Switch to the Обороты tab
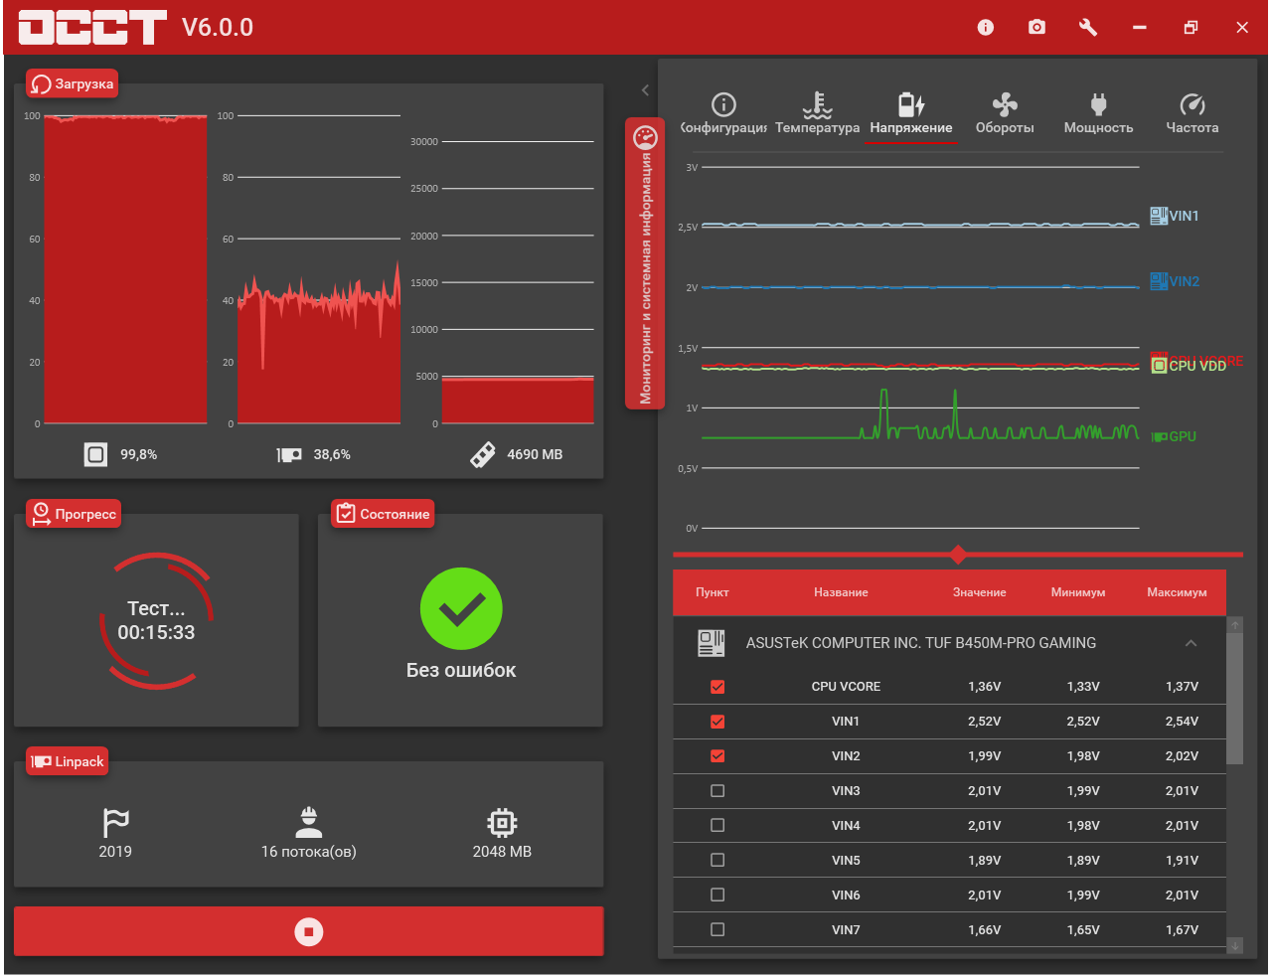1272x978 pixels. pyautogui.click(x=1005, y=114)
